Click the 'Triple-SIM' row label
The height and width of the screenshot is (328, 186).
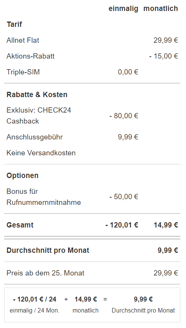(23, 72)
